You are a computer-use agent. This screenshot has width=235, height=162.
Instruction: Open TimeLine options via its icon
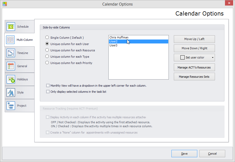11,53
